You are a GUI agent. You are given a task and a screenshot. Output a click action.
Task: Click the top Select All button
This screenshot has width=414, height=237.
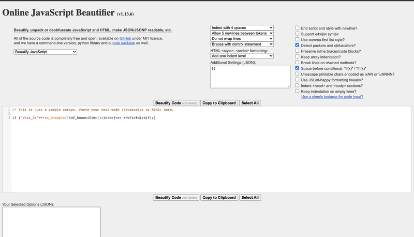(250, 103)
